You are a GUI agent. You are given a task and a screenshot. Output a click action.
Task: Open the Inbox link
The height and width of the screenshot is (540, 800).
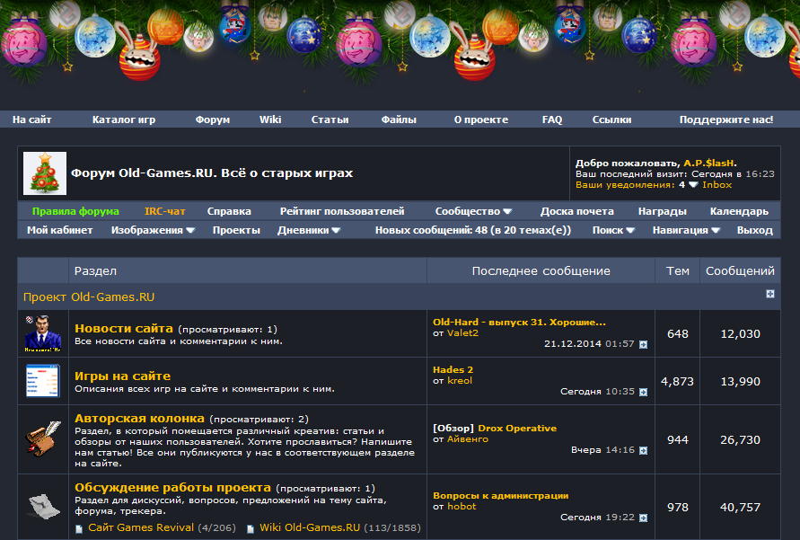pyautogui.click(x=716, y=185)
